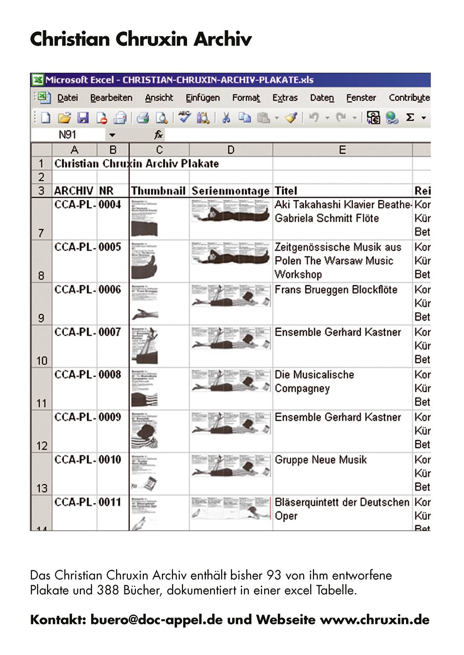
Task: Click the insert function fx button
Action: click(x=158, y=135)
